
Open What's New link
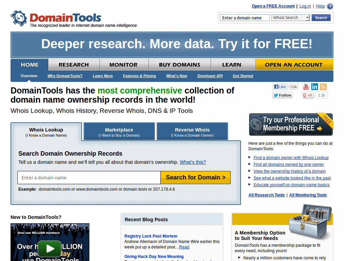[177, 76]
